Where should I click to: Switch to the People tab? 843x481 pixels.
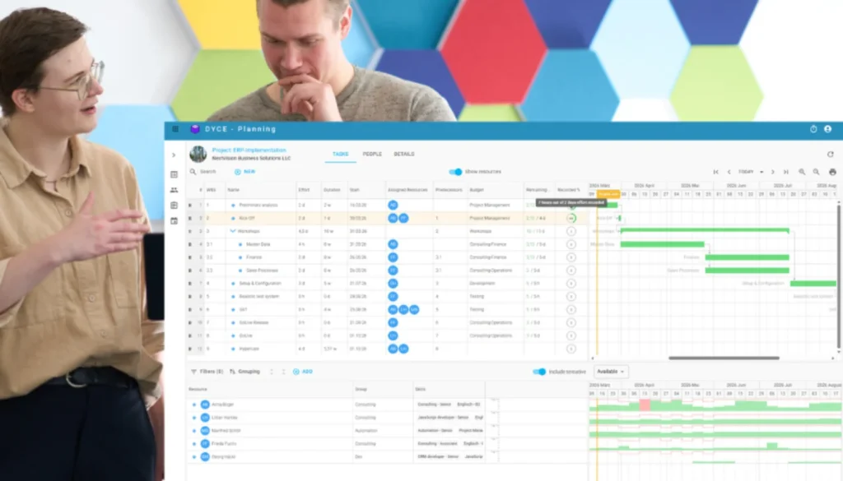click(372, 154)
